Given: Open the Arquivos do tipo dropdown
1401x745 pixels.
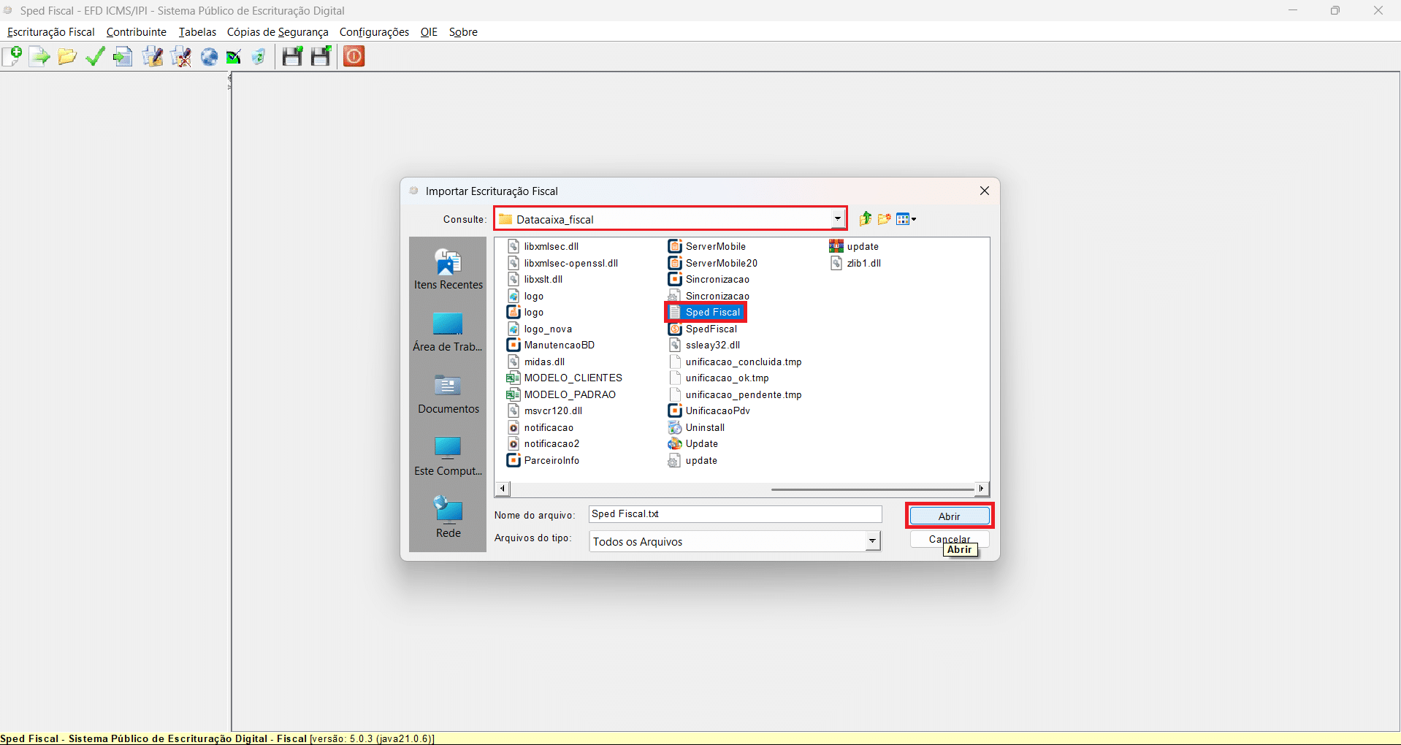Looking at the screenshot, I should pyautogui.click(x=872, y=541).
